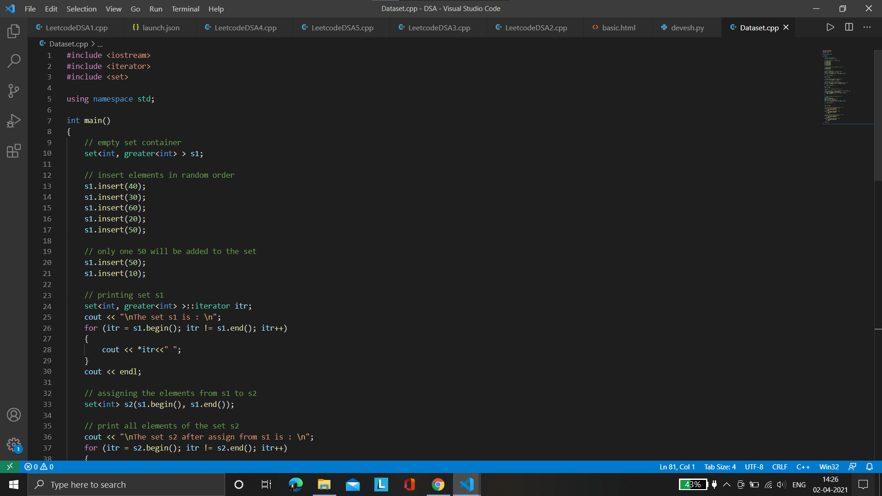The image size is (882, 496).
Task: Open the More Actions ellipsis menu
Action: pos(867,27)
